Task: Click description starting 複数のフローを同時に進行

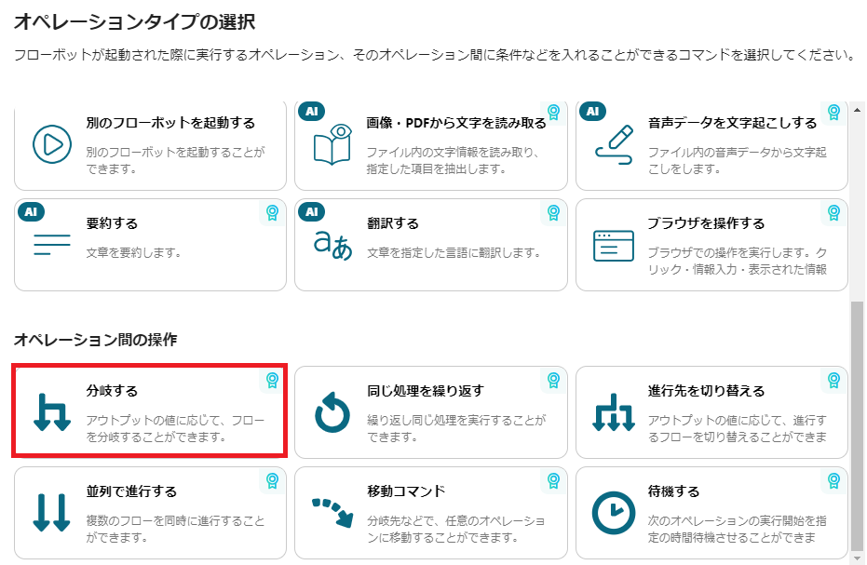Action: coord(175,529)
